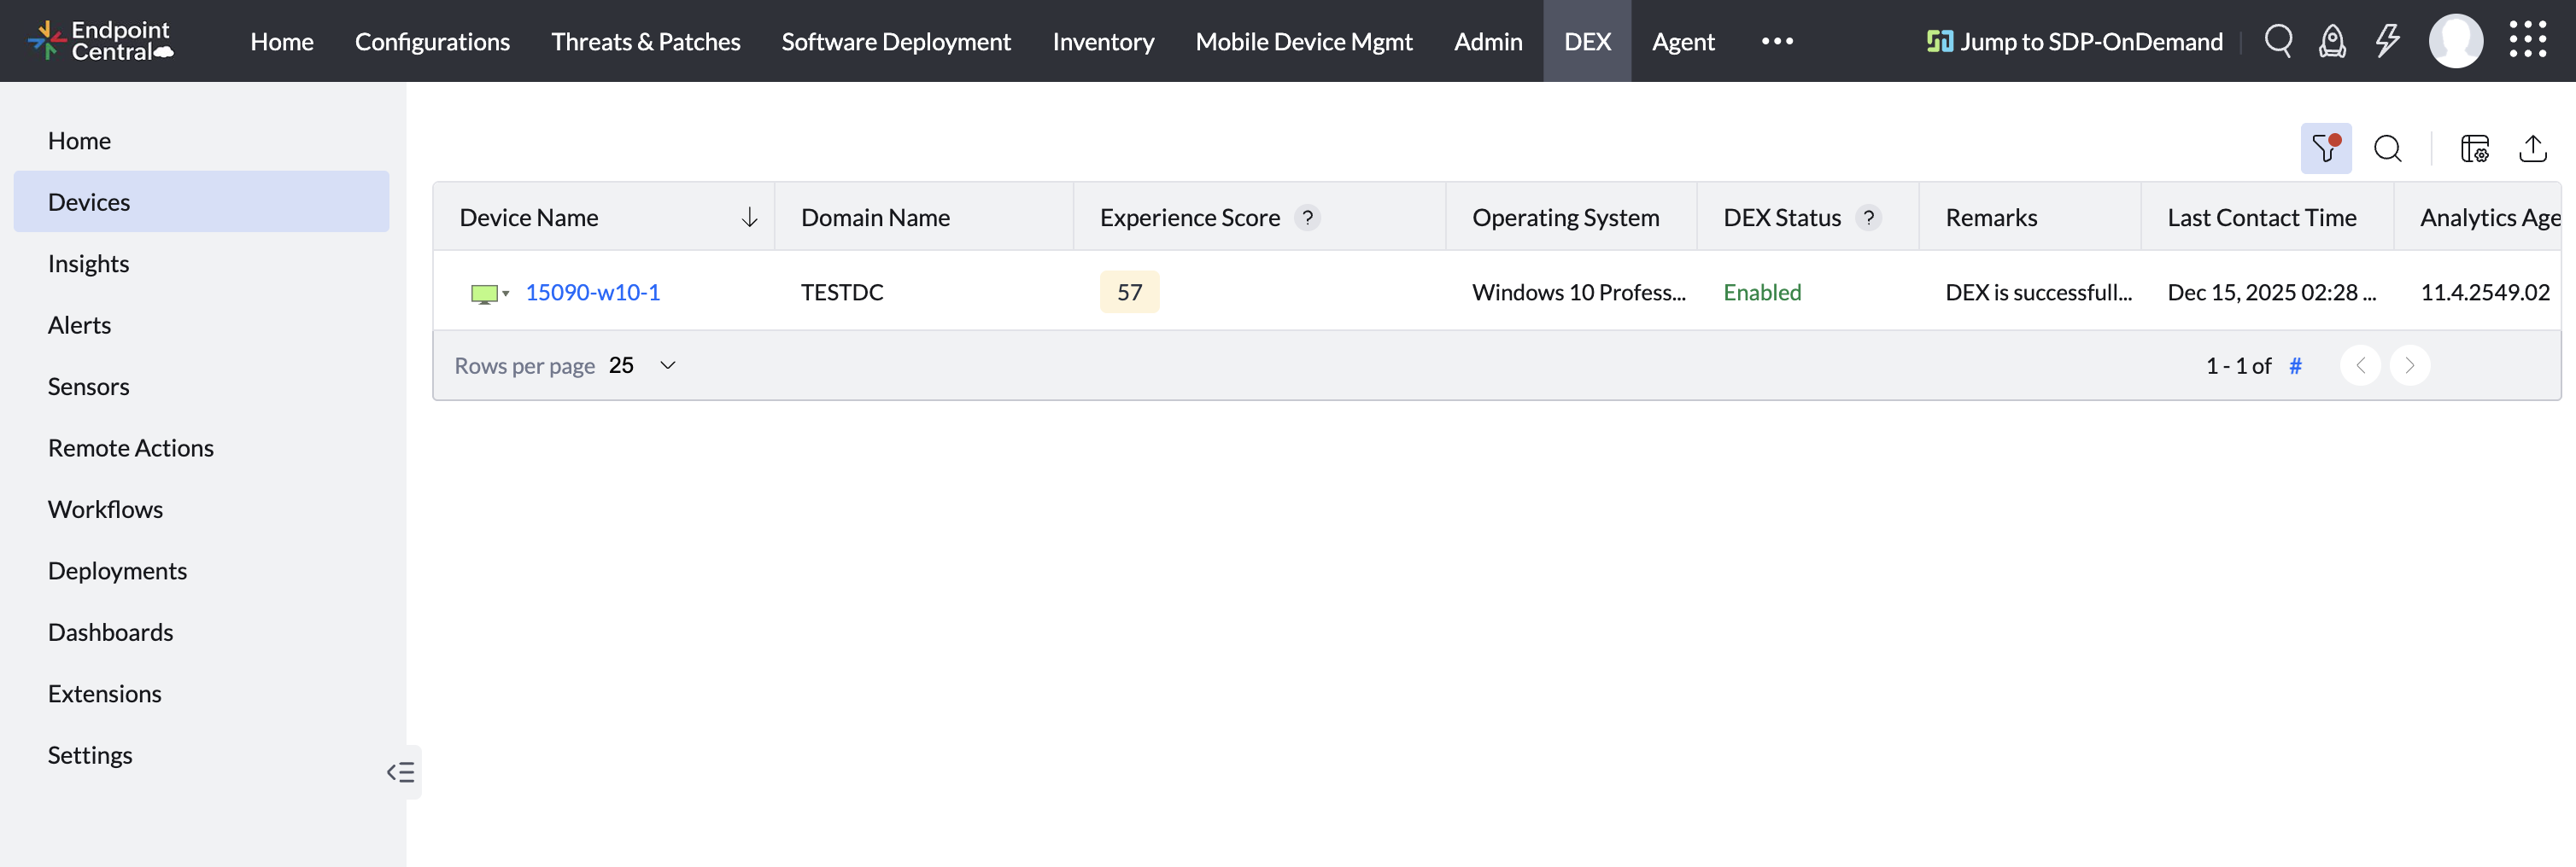Open the Threats & Patches tab
Screen dimensions: 2576x867
(x=645, y=41)
